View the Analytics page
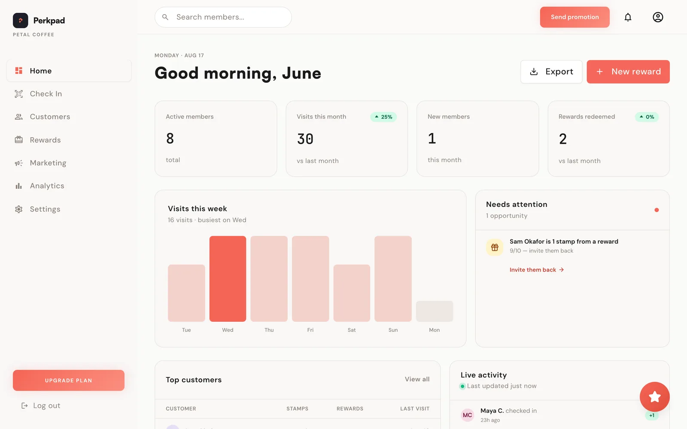This screenshot has height=429, width=687. click(69, 186)
